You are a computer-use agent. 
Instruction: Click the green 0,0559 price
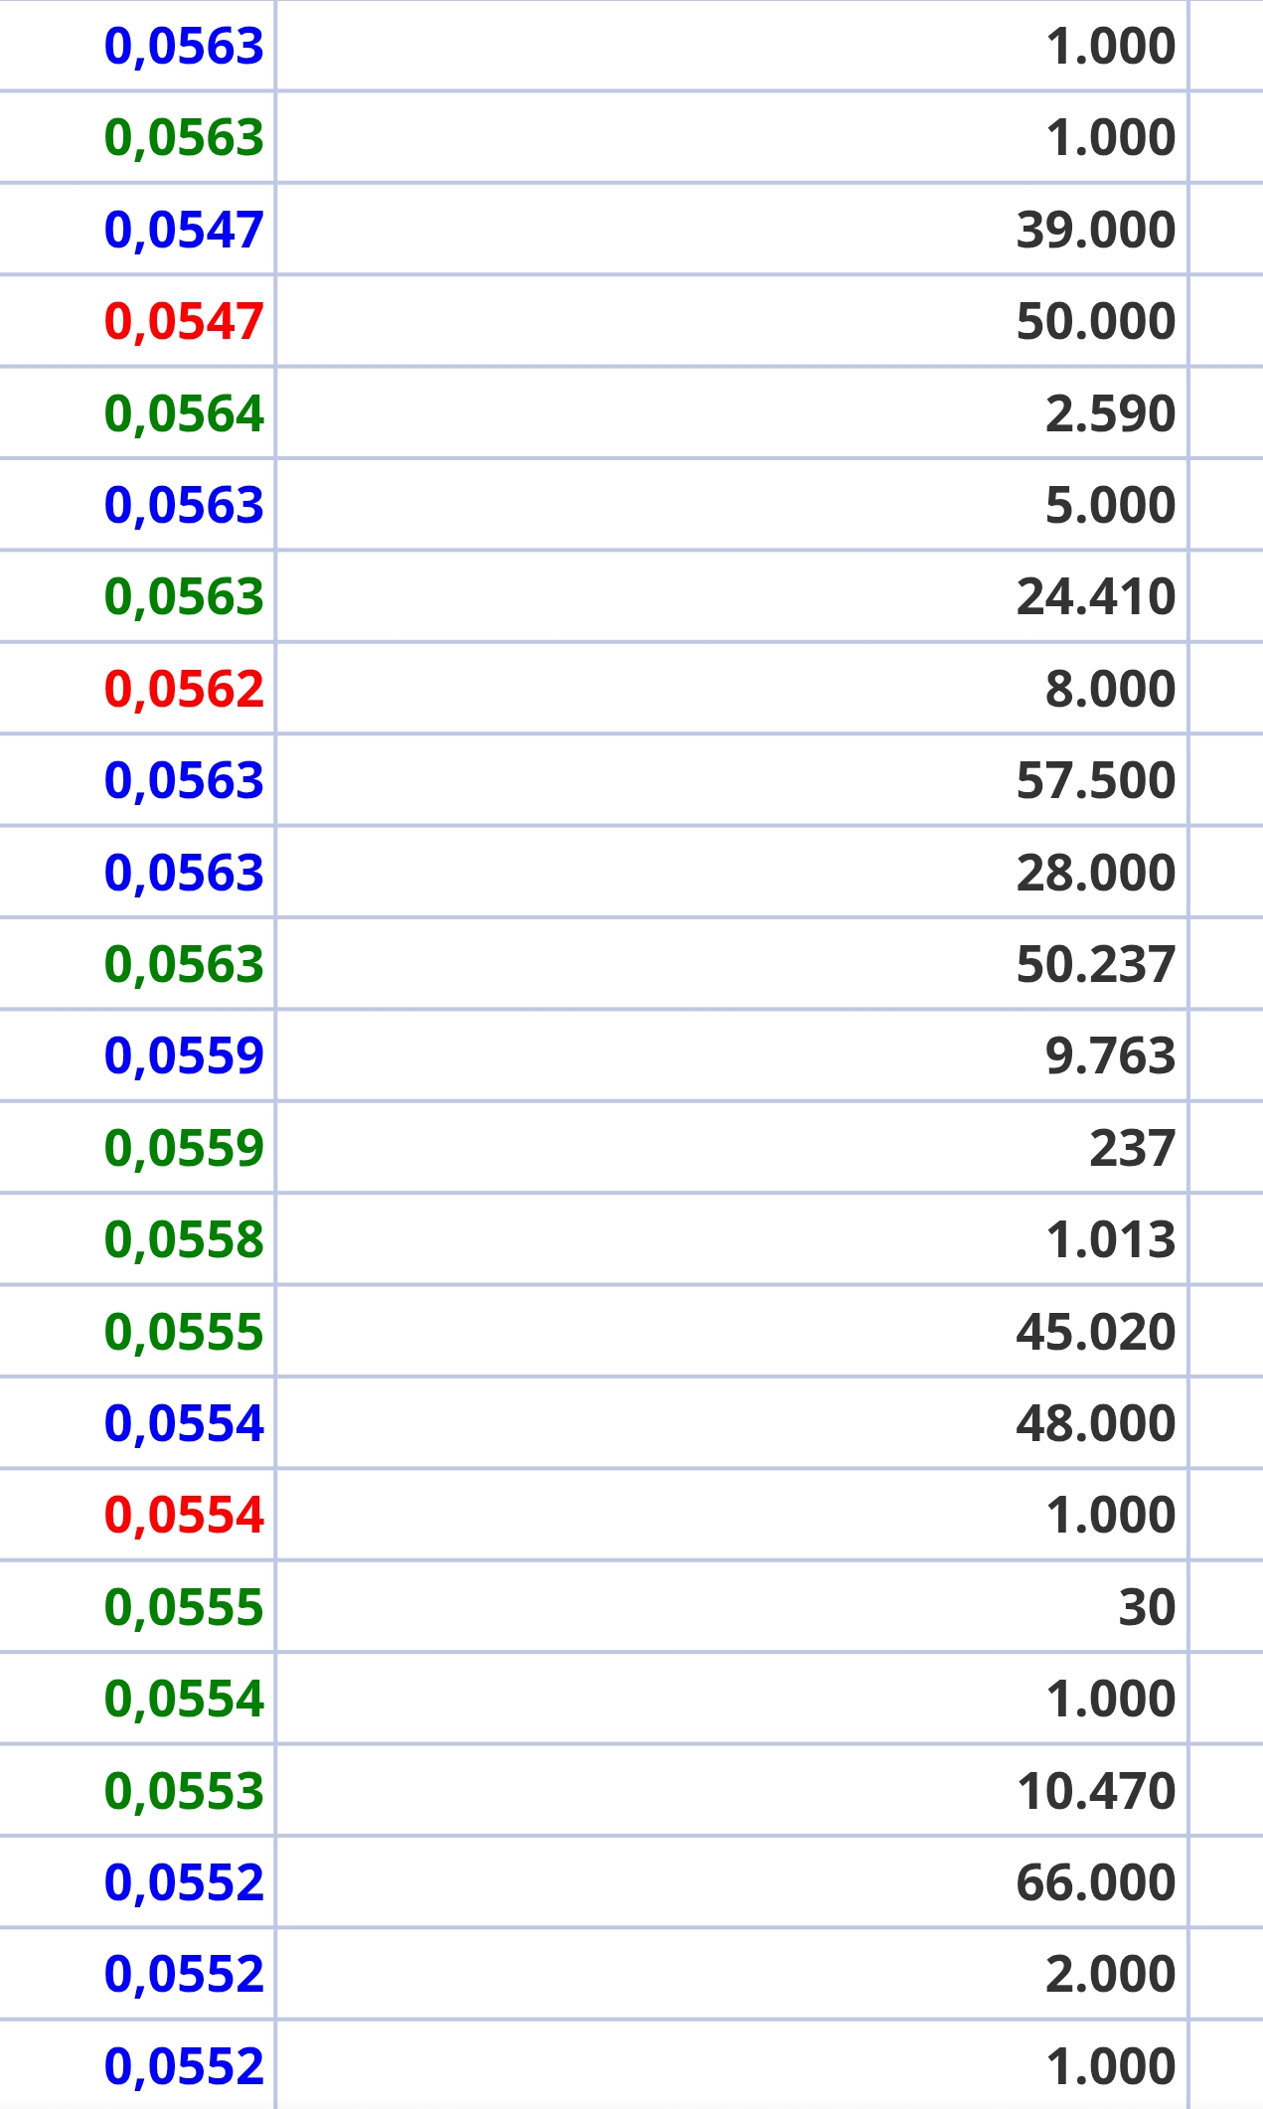click(184, 1148)
